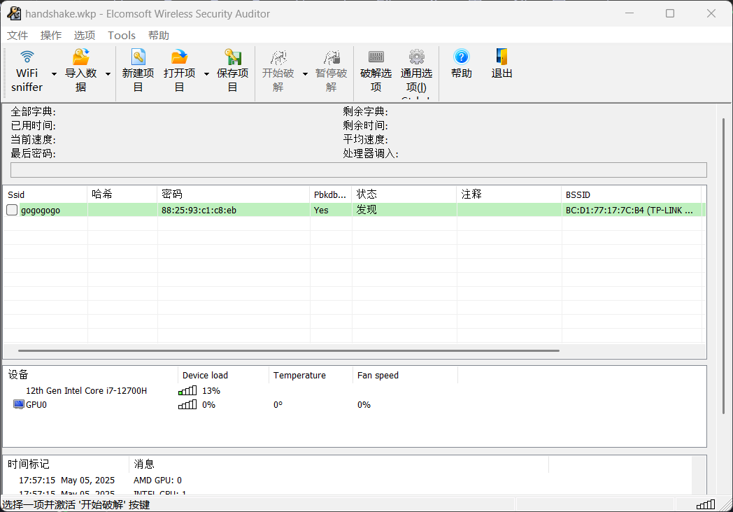This screenshot has width=733, height=512.
Task: Click the Fan speed column header
Action: [x=405, y=375]
